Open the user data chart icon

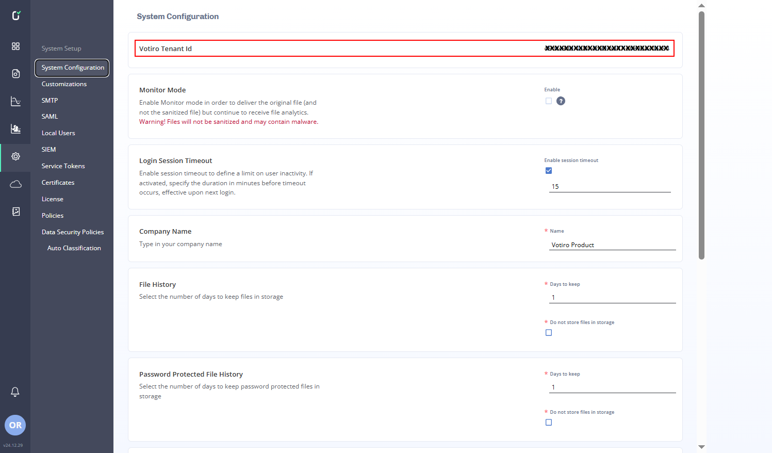click(15, 128)
